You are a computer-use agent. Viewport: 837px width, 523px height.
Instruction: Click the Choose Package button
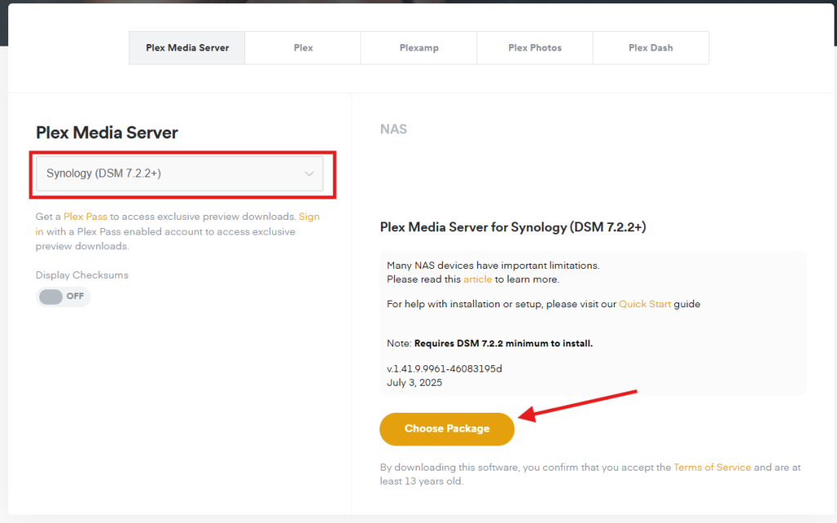[x=447, y=429]
